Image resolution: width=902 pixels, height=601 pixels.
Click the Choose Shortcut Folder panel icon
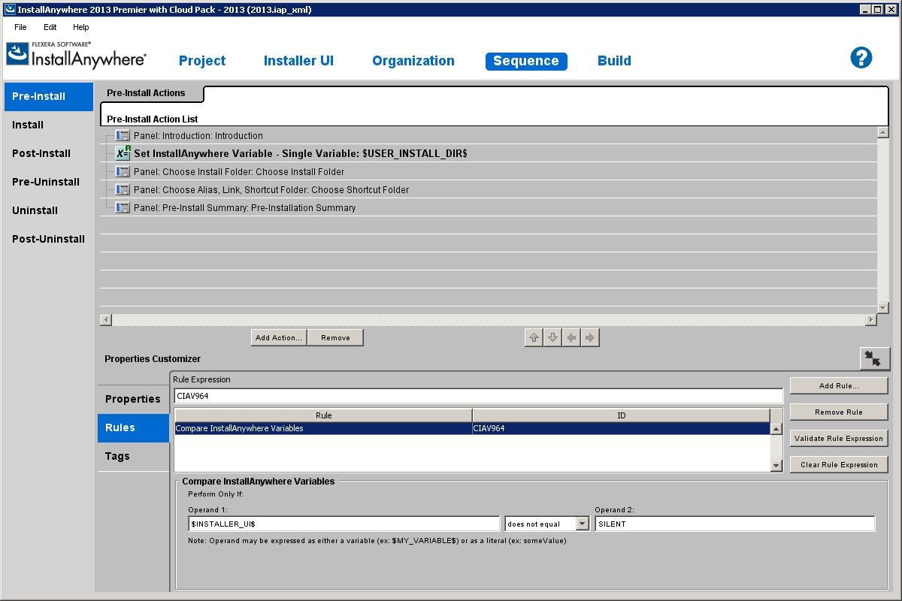(x=123, y=190)
